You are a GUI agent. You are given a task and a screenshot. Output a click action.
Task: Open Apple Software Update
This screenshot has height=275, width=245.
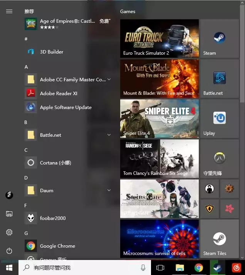click(67, 107)
